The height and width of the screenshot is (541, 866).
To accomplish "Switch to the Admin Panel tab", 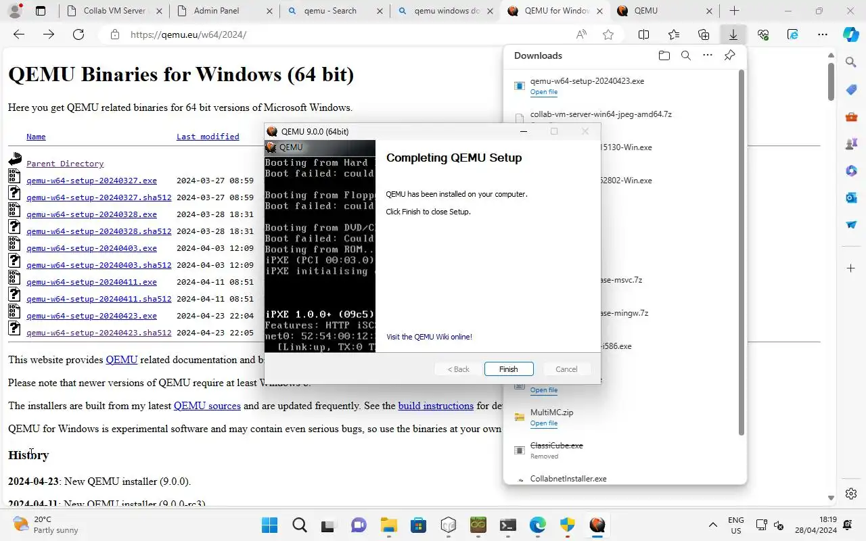I will 225,11.
